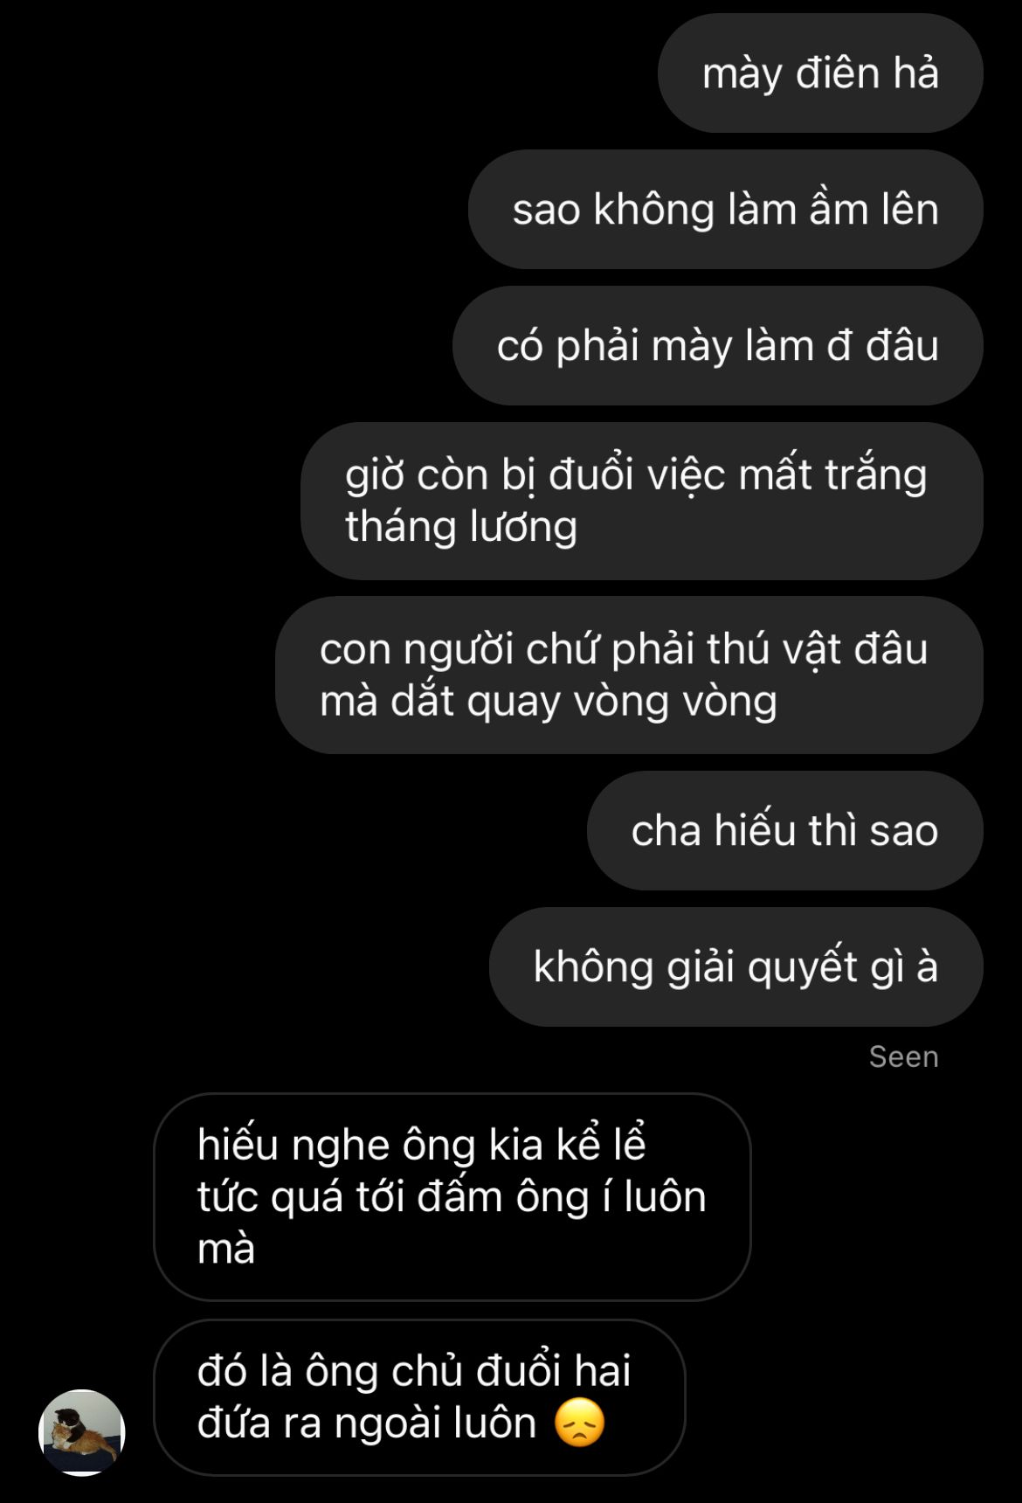The height and width of the screenshot is (1503, 1022).
Task: Click the words "tháng lương" in the message
Action: (x=461, y=527)
